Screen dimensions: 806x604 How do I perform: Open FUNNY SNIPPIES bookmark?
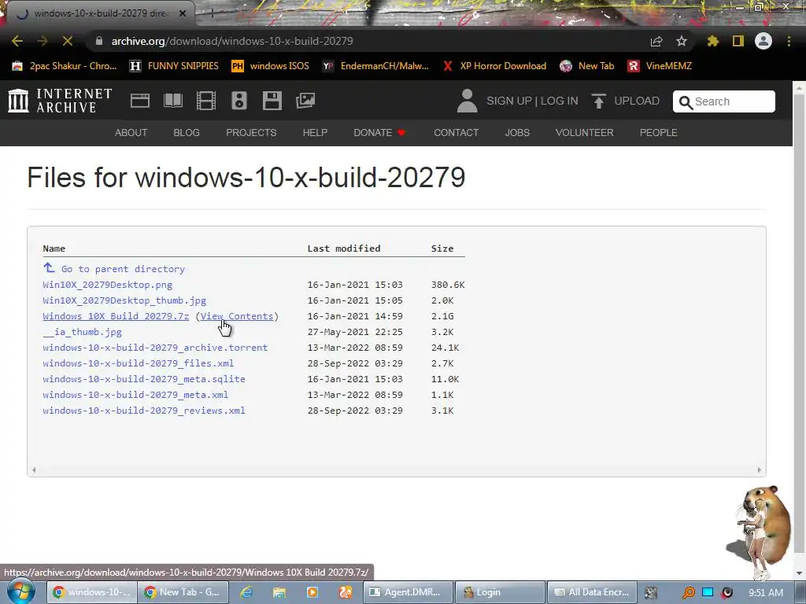(x=174, y=66)
